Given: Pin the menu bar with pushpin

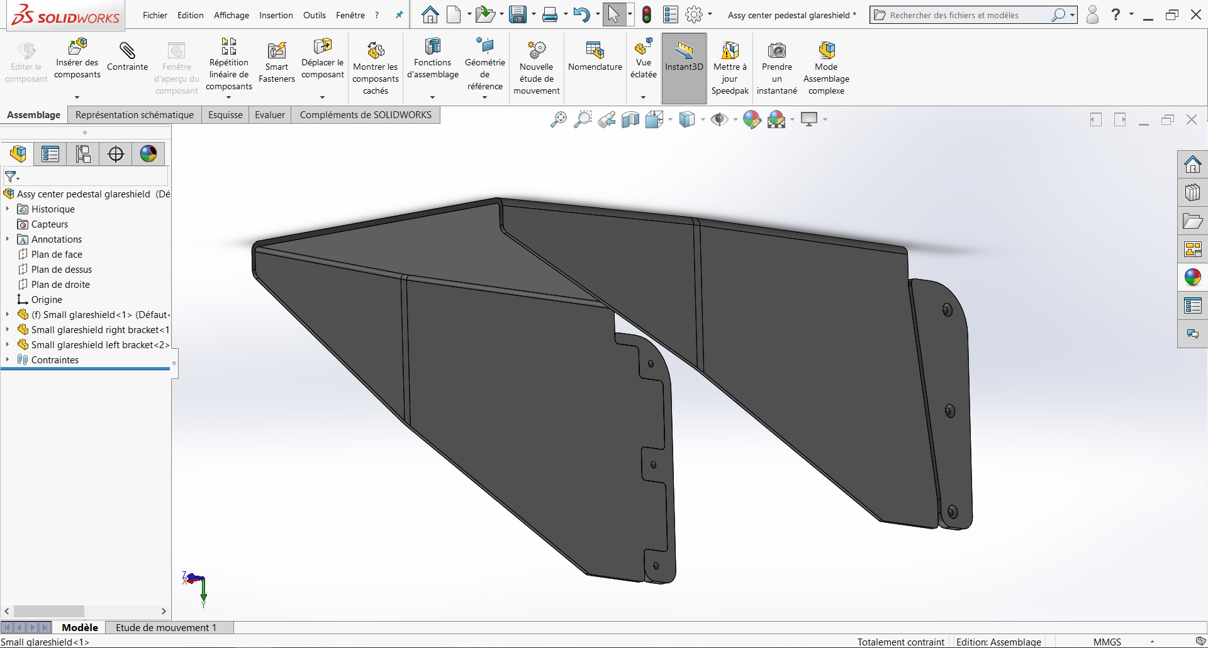Looking at the screenshot, I should pos(399,15).
